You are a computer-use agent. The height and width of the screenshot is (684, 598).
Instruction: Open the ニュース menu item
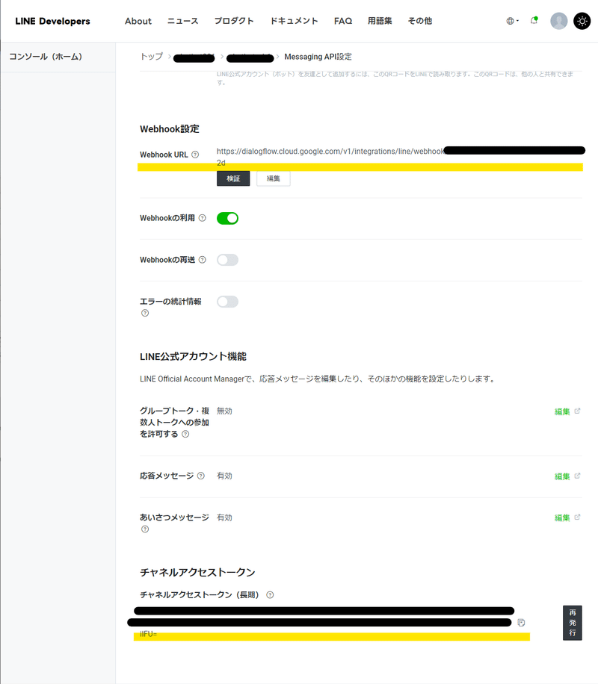[182, 21]
